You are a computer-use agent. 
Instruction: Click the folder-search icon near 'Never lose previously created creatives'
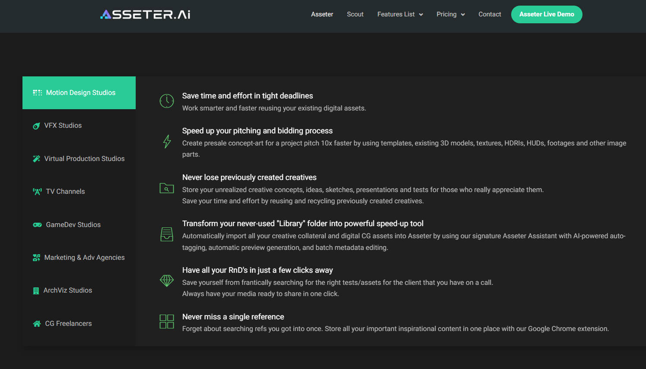click(166, 188)
